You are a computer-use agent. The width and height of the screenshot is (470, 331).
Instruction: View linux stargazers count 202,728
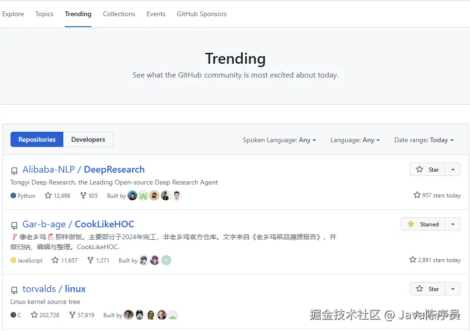point(45,315)
